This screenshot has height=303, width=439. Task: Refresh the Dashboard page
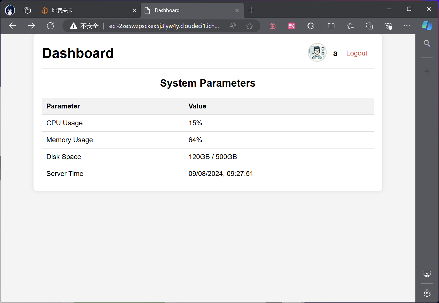[50, 26]
